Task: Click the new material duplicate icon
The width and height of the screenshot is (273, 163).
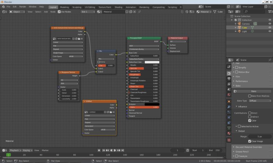Action: click(131, 12)
